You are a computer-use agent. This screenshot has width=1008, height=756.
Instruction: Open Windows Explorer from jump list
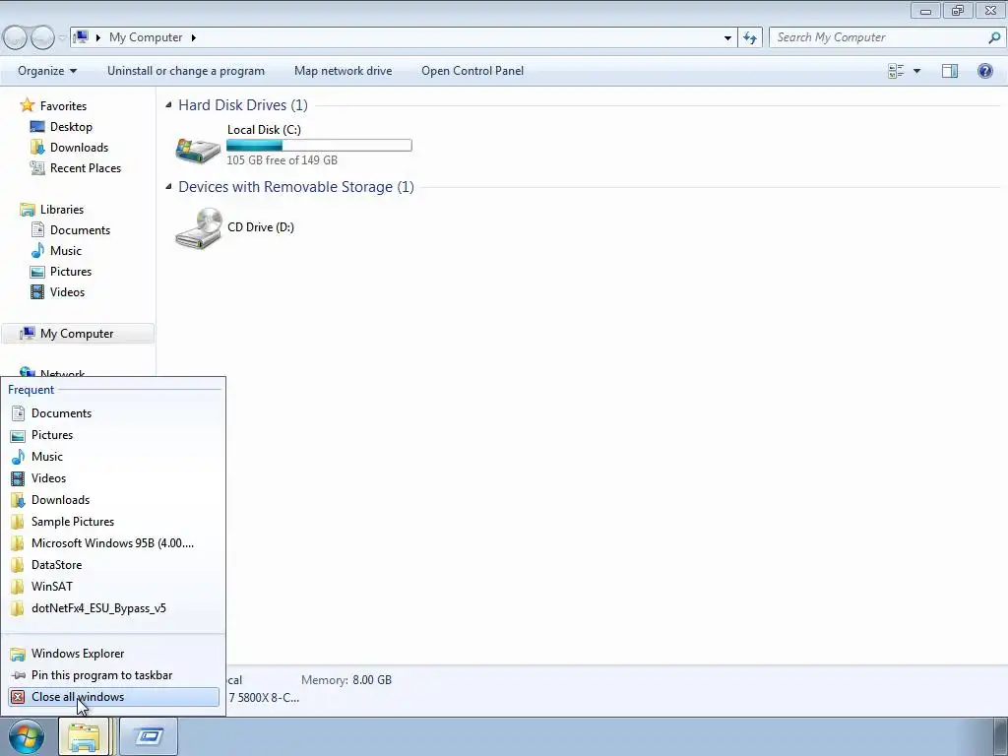point(113,654)
